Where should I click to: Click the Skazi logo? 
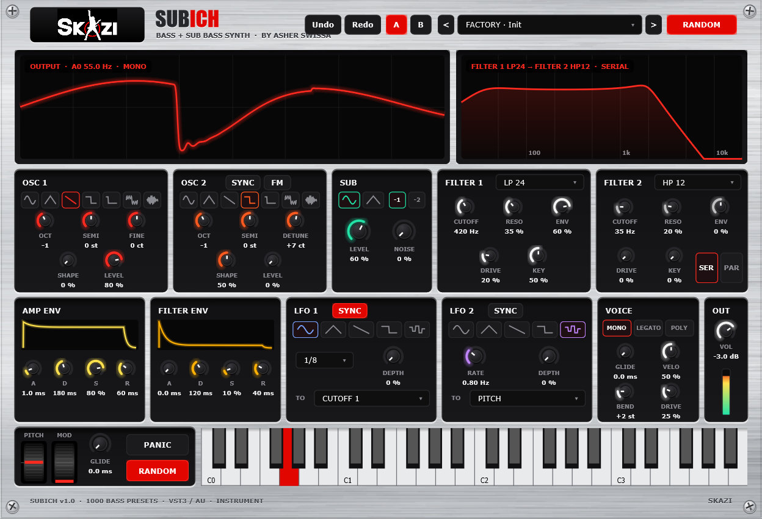click(87, 25)
